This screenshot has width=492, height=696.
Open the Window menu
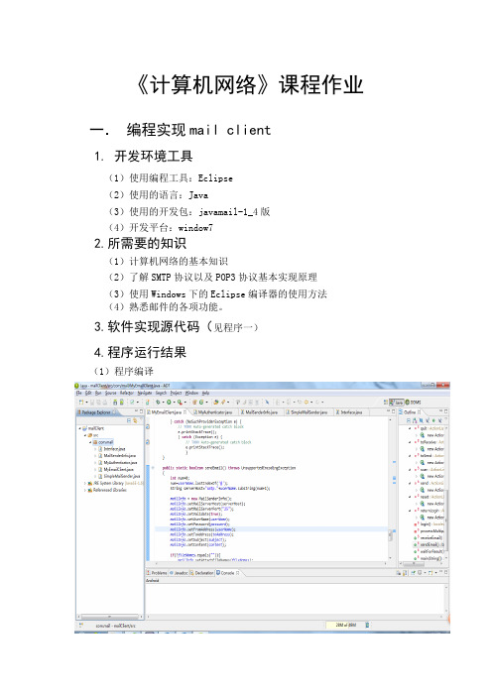click(x=191, y=394)
